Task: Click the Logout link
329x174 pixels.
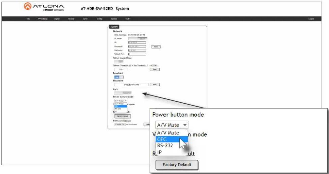Action: pyautogui.click(x=311, y=19)
